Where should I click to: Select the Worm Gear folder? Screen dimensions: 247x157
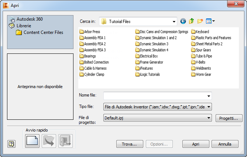point(201,74)
